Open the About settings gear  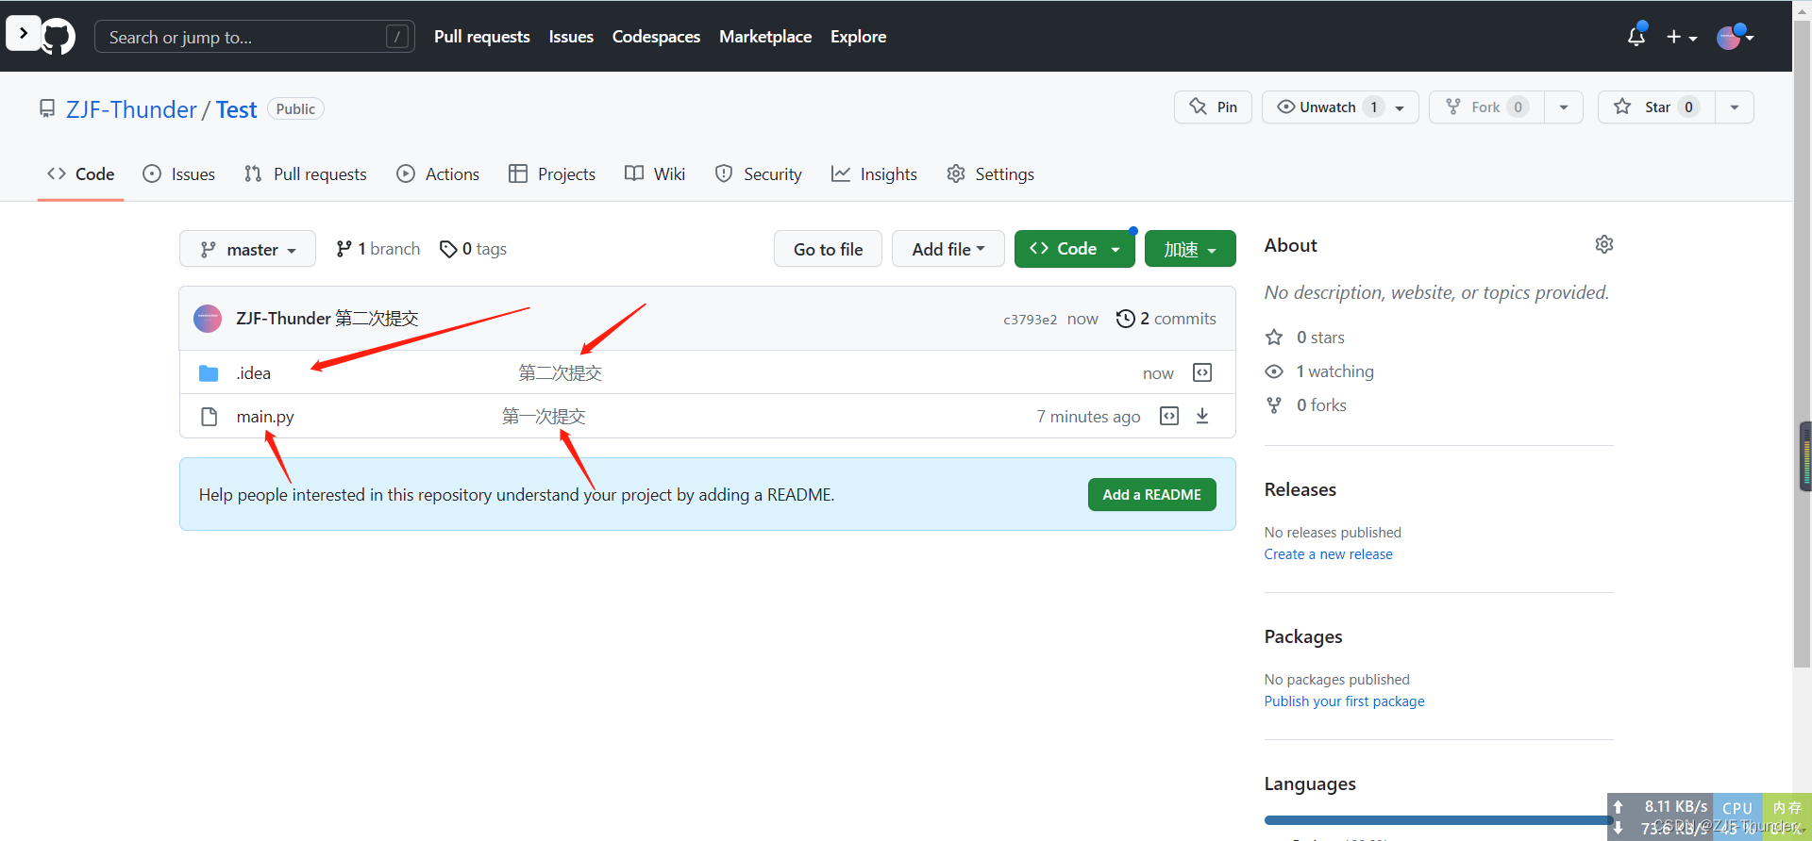click(x=1604, y=244)
